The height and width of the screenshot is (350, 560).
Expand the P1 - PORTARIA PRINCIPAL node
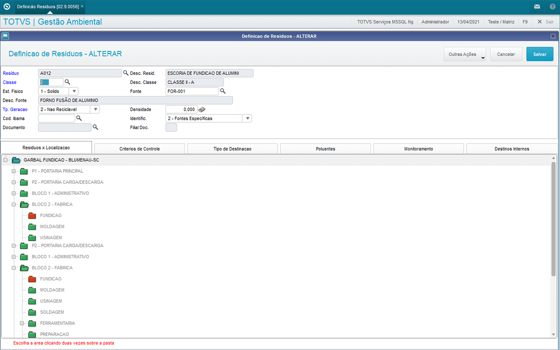click(x=14, y=171)
